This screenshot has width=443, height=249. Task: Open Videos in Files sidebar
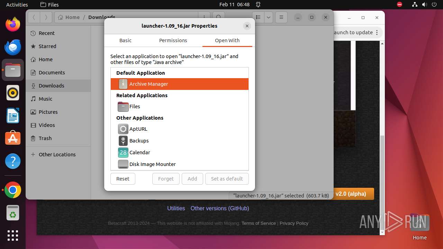click(x=58, y=125)
